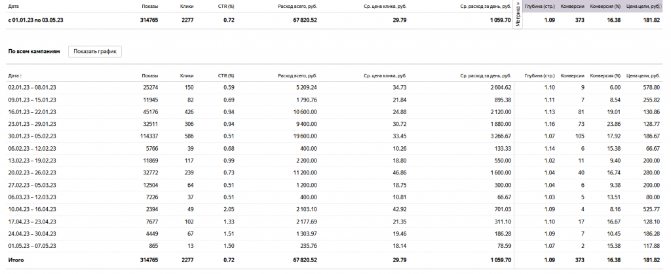Screen dimensions: 671x274
Task: Sort weekly table by Глубина (стр.) header
Action: pyautogui.click(x=540, y=76)
